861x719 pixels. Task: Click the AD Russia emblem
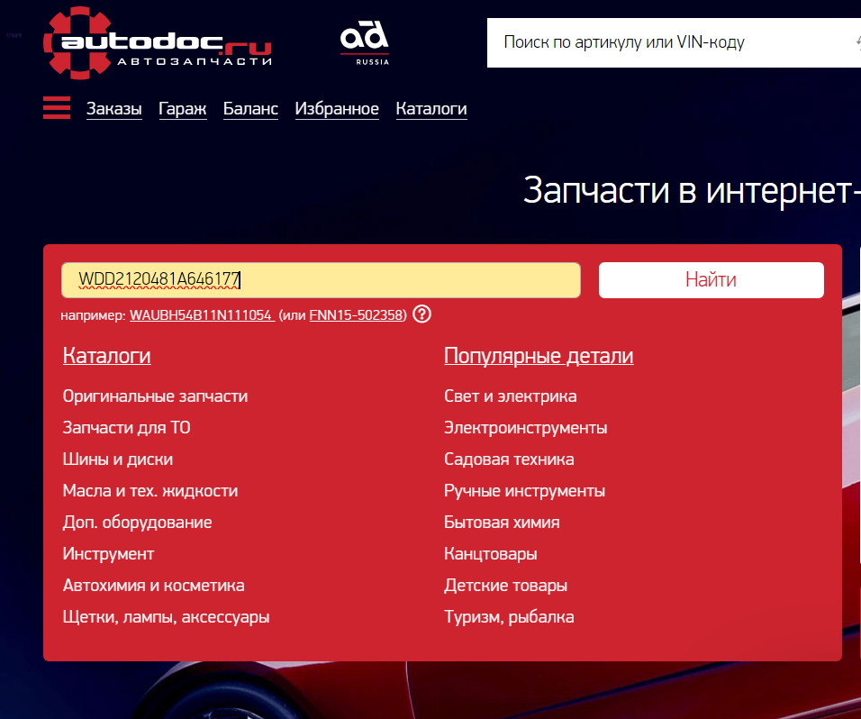(x=365, y=41)
